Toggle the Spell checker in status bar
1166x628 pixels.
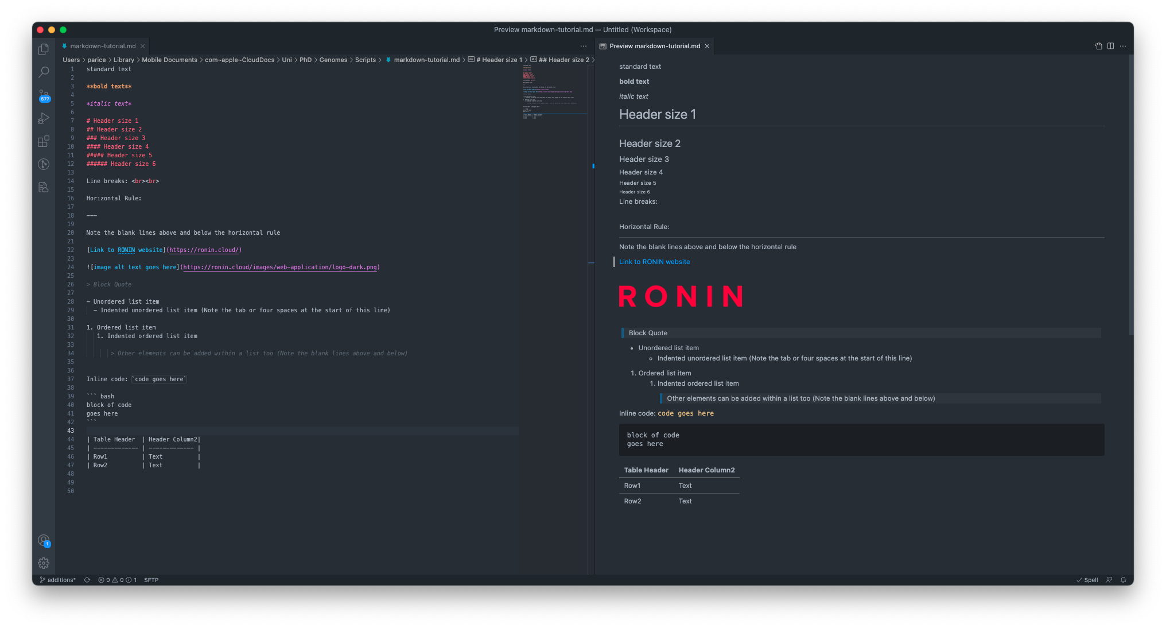point(1087,580)
